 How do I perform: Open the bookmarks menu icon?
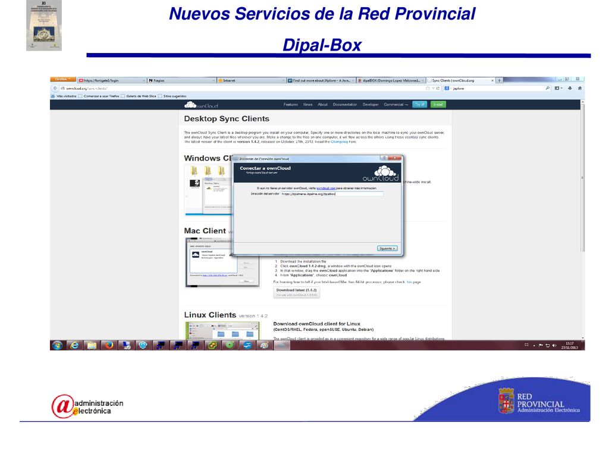coord(558,88)
